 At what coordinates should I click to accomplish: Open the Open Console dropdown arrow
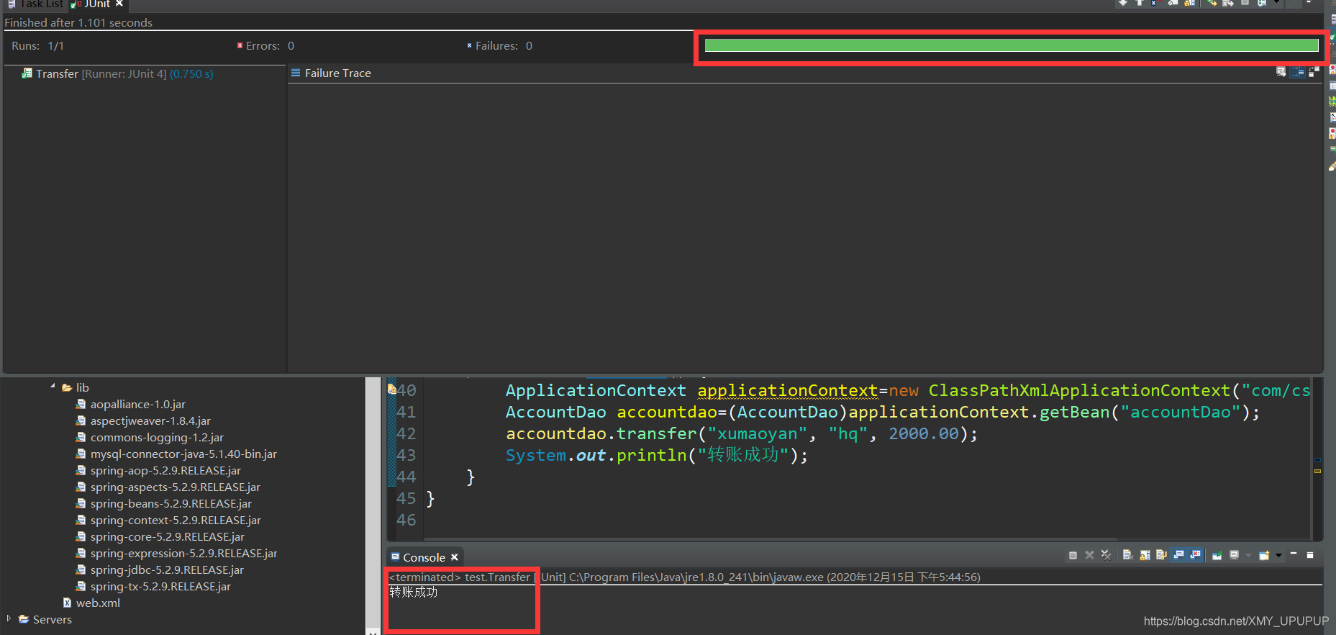click(1278, 555)
